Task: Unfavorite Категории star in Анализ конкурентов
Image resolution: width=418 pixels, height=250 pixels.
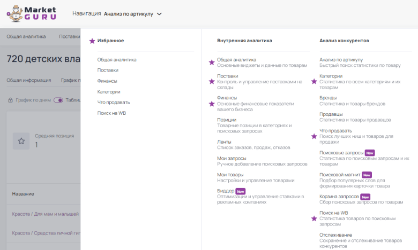Action: [x=314, y=81]
